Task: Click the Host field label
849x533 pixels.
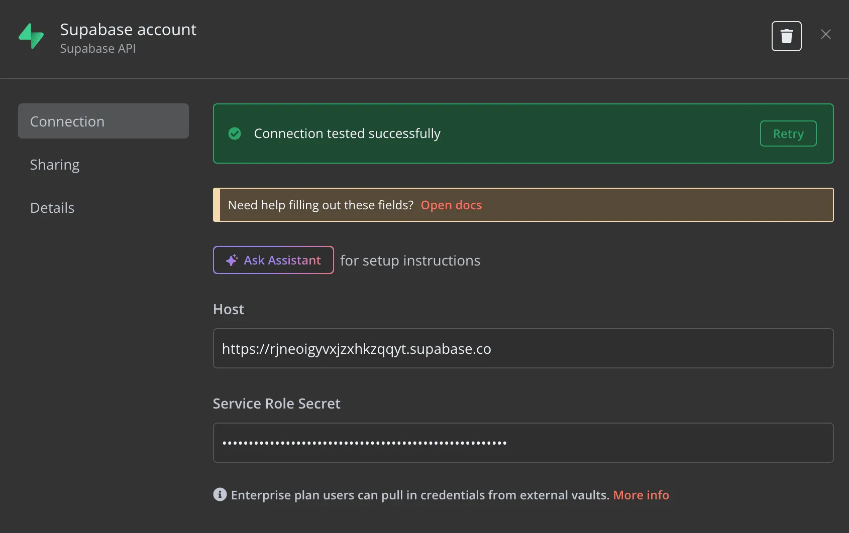Action: coord(229,309)
